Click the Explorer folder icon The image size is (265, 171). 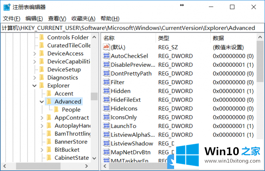pyautogui.click(x=41, y=85)
